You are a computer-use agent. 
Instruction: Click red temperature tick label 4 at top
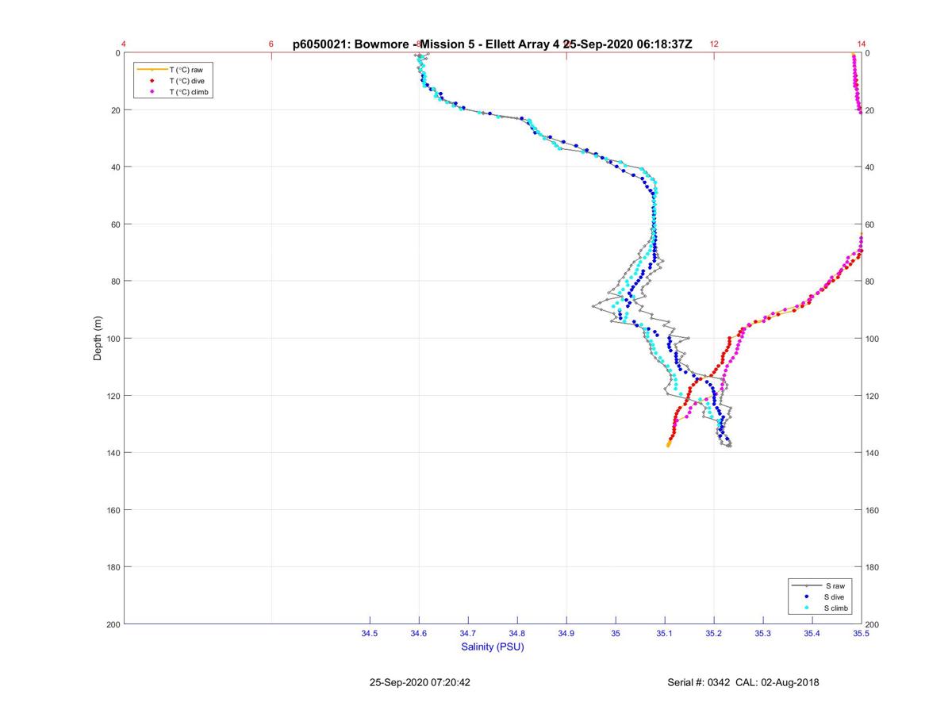(x=124, y=44)
